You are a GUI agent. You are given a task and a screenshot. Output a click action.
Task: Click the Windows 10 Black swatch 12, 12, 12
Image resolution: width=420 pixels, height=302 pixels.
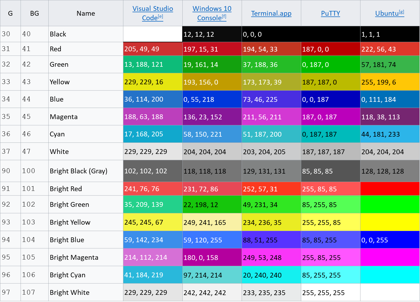[x=212, y=34]
